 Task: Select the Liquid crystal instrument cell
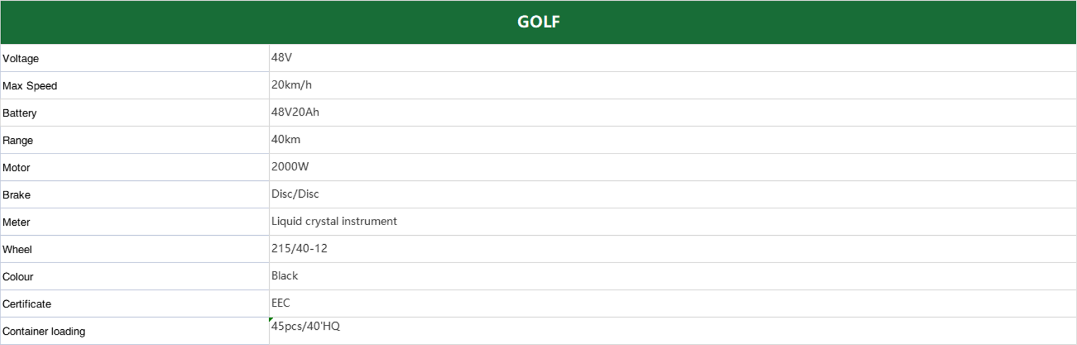coord(673,222)
